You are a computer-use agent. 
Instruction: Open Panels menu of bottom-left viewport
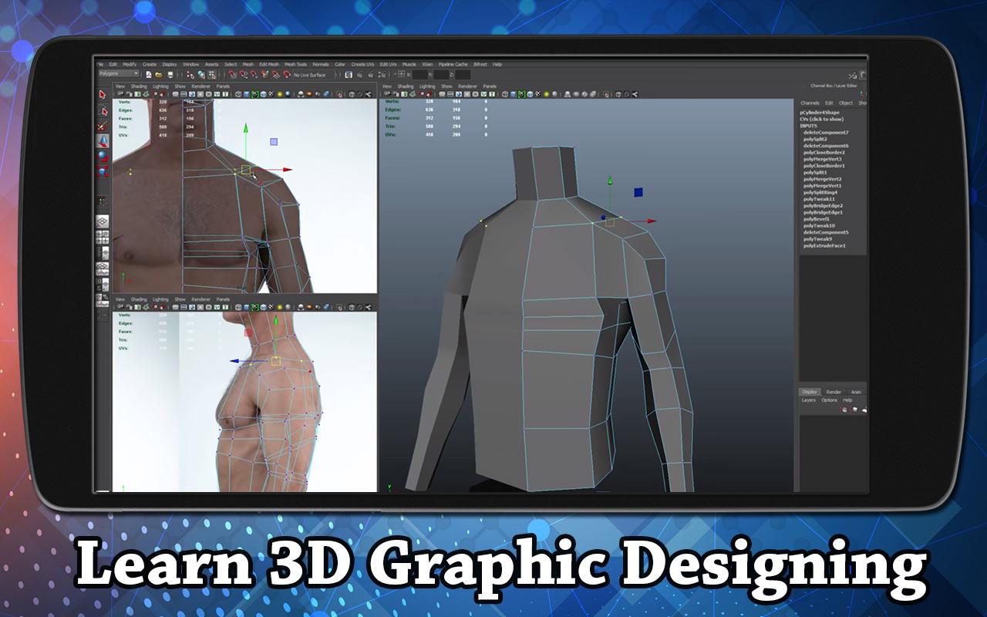[x=223, y=299]
